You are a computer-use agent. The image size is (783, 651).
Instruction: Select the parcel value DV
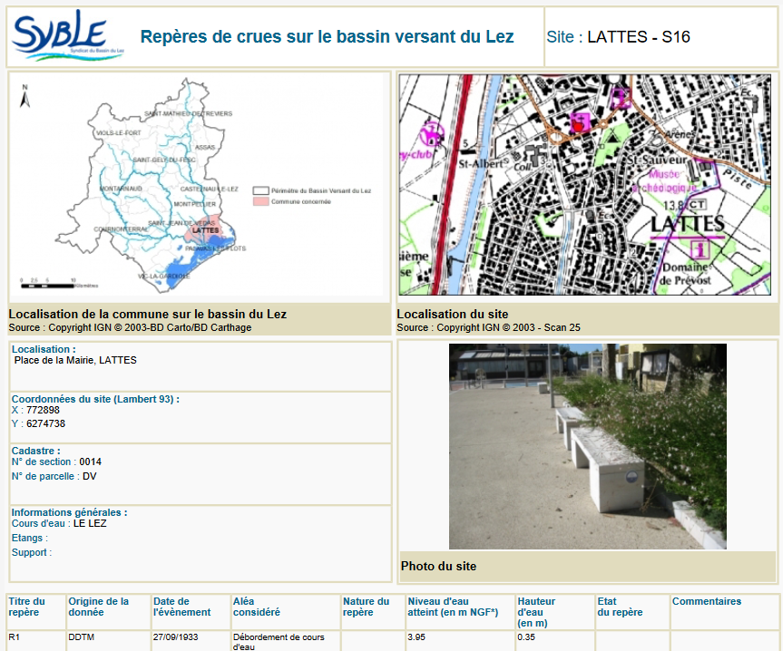90,476
